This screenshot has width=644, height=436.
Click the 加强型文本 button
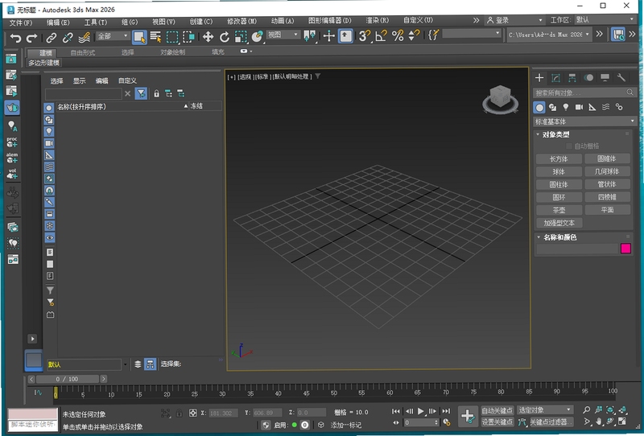pos(559,223)
